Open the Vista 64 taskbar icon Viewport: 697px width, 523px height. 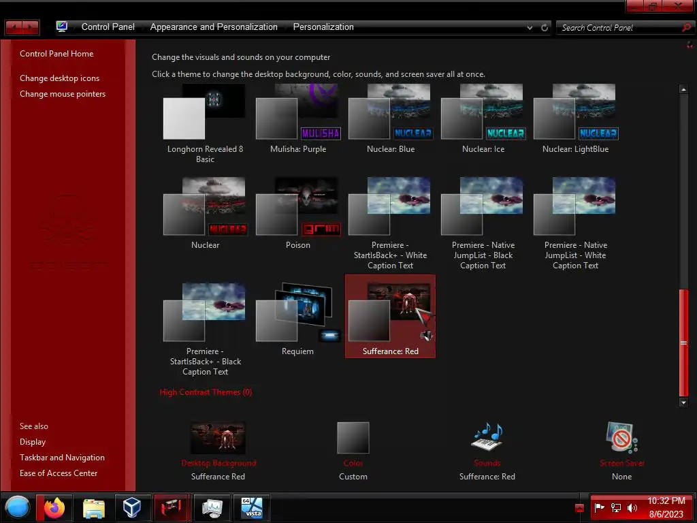point(252,507)
